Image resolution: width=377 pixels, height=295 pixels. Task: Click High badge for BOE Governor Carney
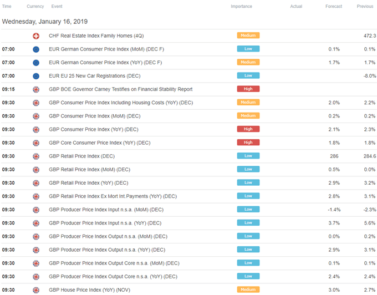(x=248, y=89)
